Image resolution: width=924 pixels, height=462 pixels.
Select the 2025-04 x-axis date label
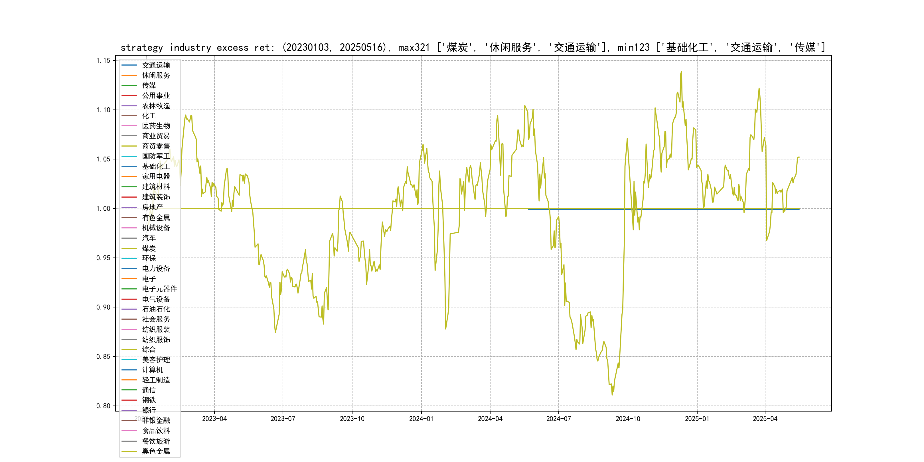click(x=765, y=419)
